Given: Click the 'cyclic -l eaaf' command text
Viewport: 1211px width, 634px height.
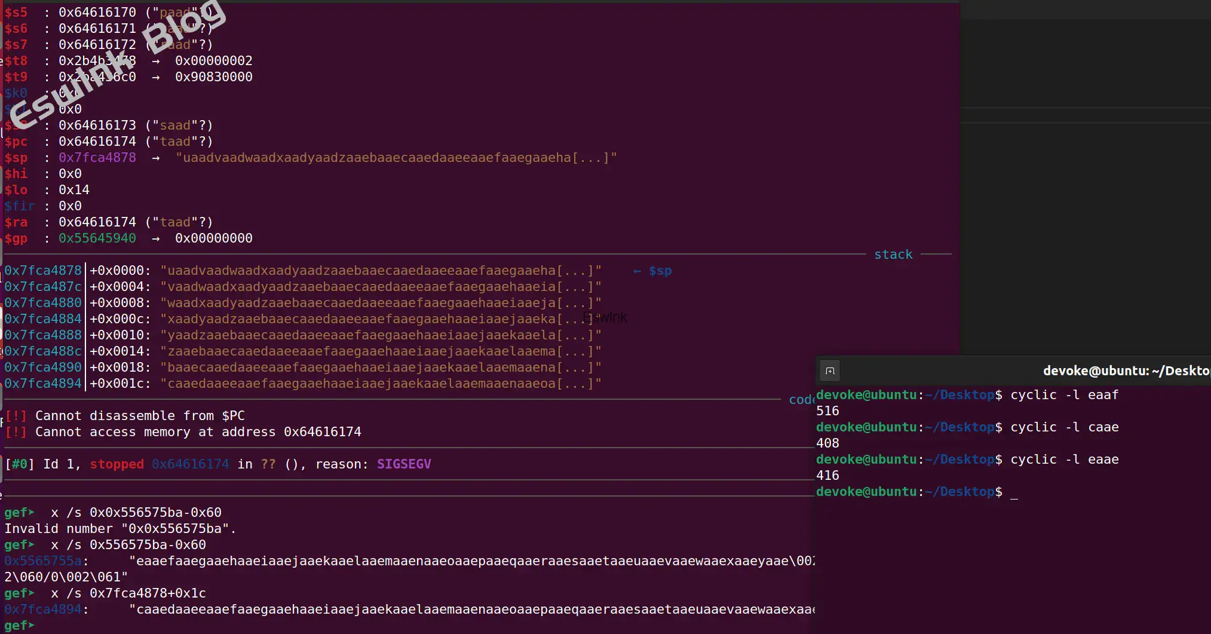Looking at the screenshot, I should (x=1064, y=395).
